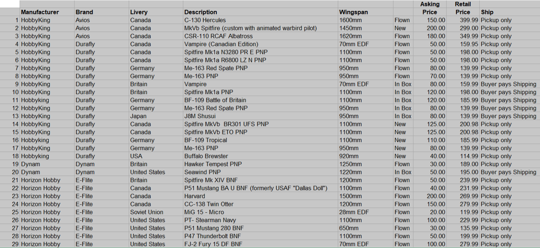Select the Buffalo Brewster cell
Image resolution: width=540 pixels, height=248 pixels.
coord(260,156)
